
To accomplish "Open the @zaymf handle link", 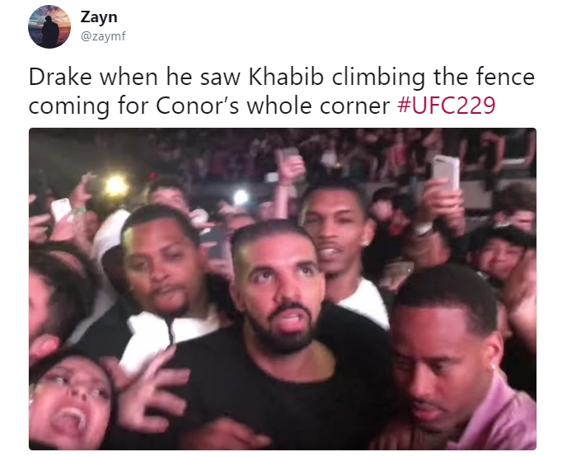I will (x=103, y=36).
